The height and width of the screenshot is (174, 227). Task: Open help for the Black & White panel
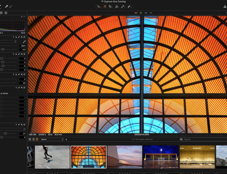16,88
